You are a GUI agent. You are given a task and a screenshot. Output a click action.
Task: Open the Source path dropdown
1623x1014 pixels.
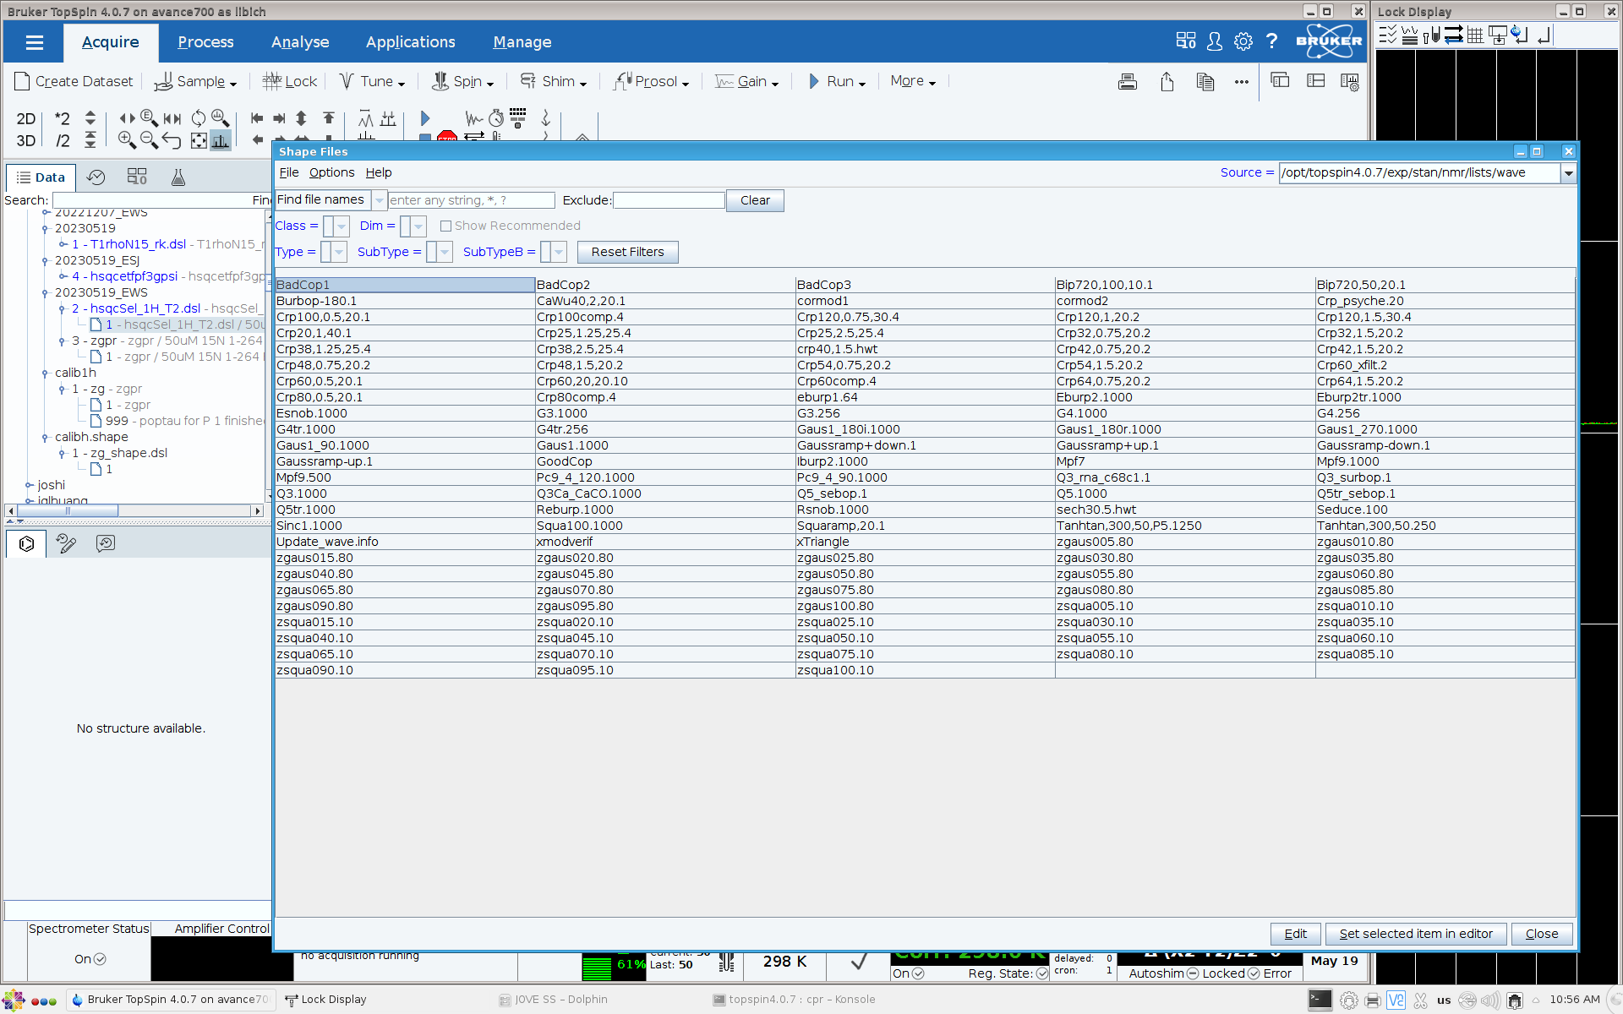1568,173
